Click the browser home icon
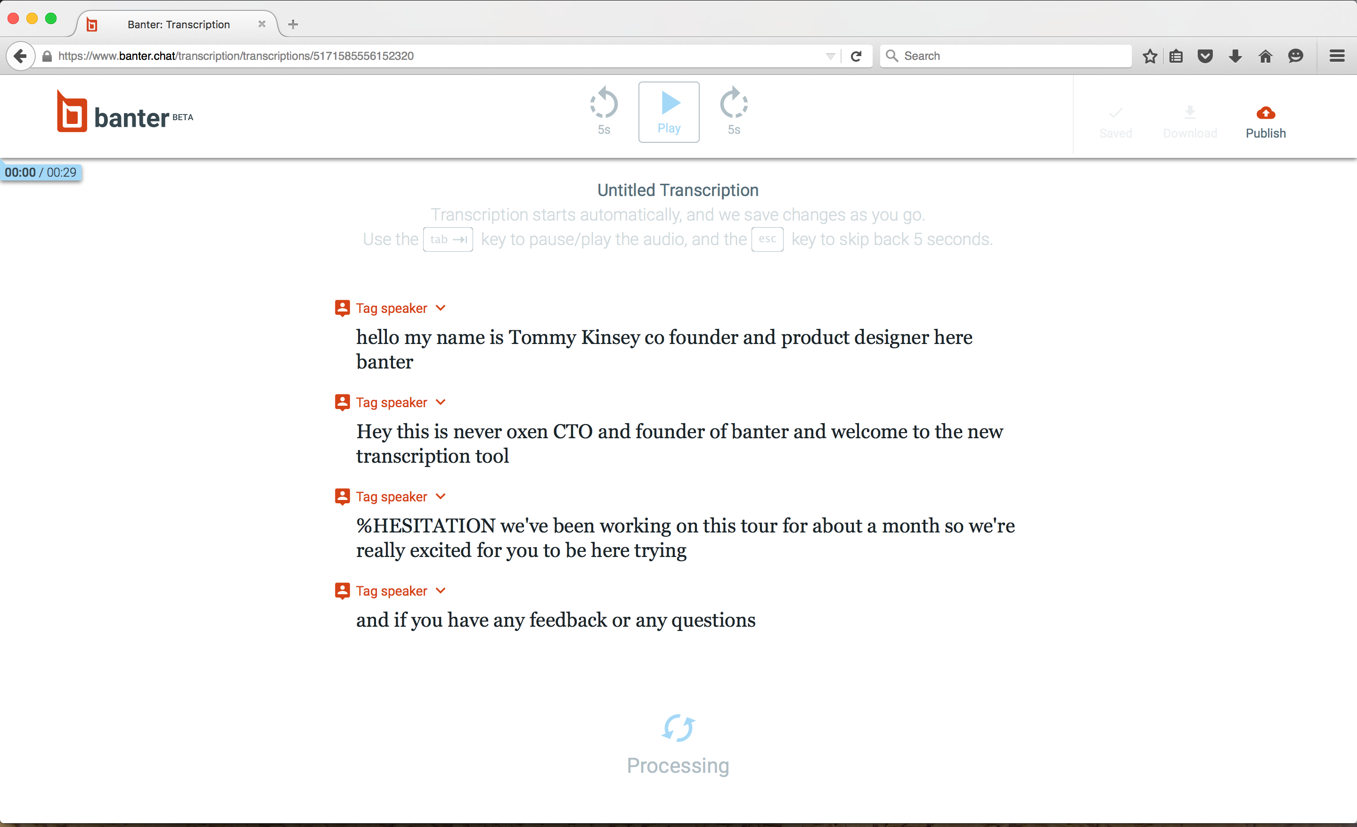Viewport: 1357px width, 827px height. (x=1265, y=56)
